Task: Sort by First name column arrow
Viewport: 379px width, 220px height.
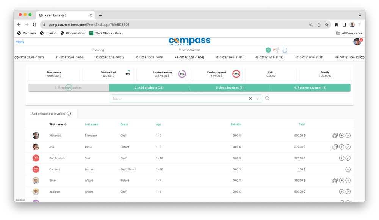Action: click(66, 125)
